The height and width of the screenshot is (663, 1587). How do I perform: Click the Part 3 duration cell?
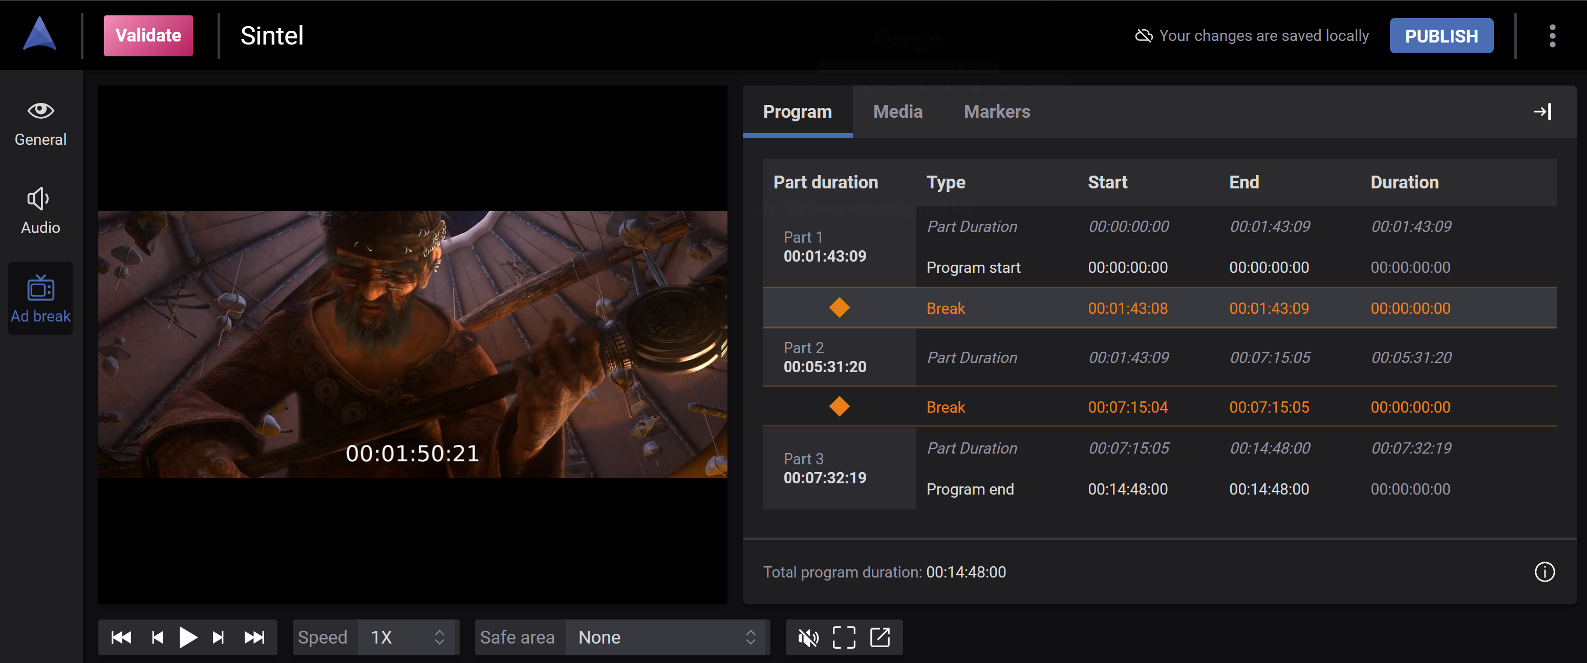839,468
